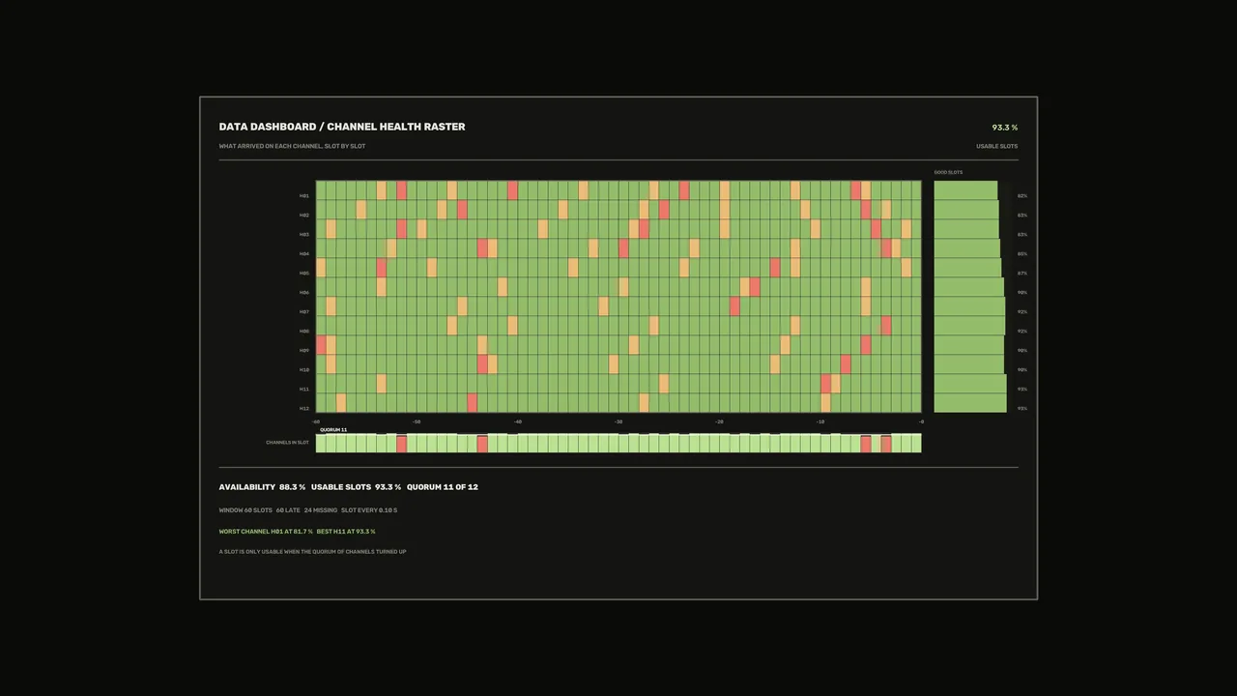Click the 'Usable Slots' label under header percentage
This screenshot has width=1237, height=696.
[x=997, y=146]
